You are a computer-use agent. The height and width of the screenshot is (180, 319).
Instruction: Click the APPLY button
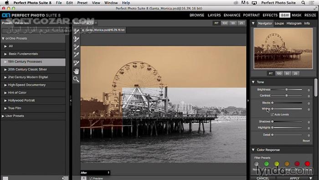(294, 178)
